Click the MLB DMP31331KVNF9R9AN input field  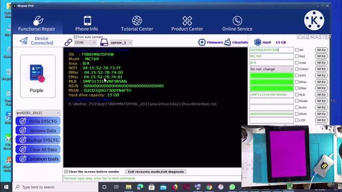pos(271,95)
